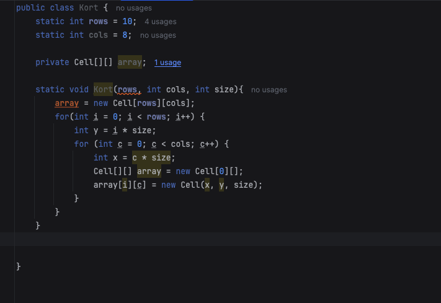Click highlighted 'array' in local Cell[][] declaration
The width and height of the screenshot is (441, 303).
coord(149,171)
